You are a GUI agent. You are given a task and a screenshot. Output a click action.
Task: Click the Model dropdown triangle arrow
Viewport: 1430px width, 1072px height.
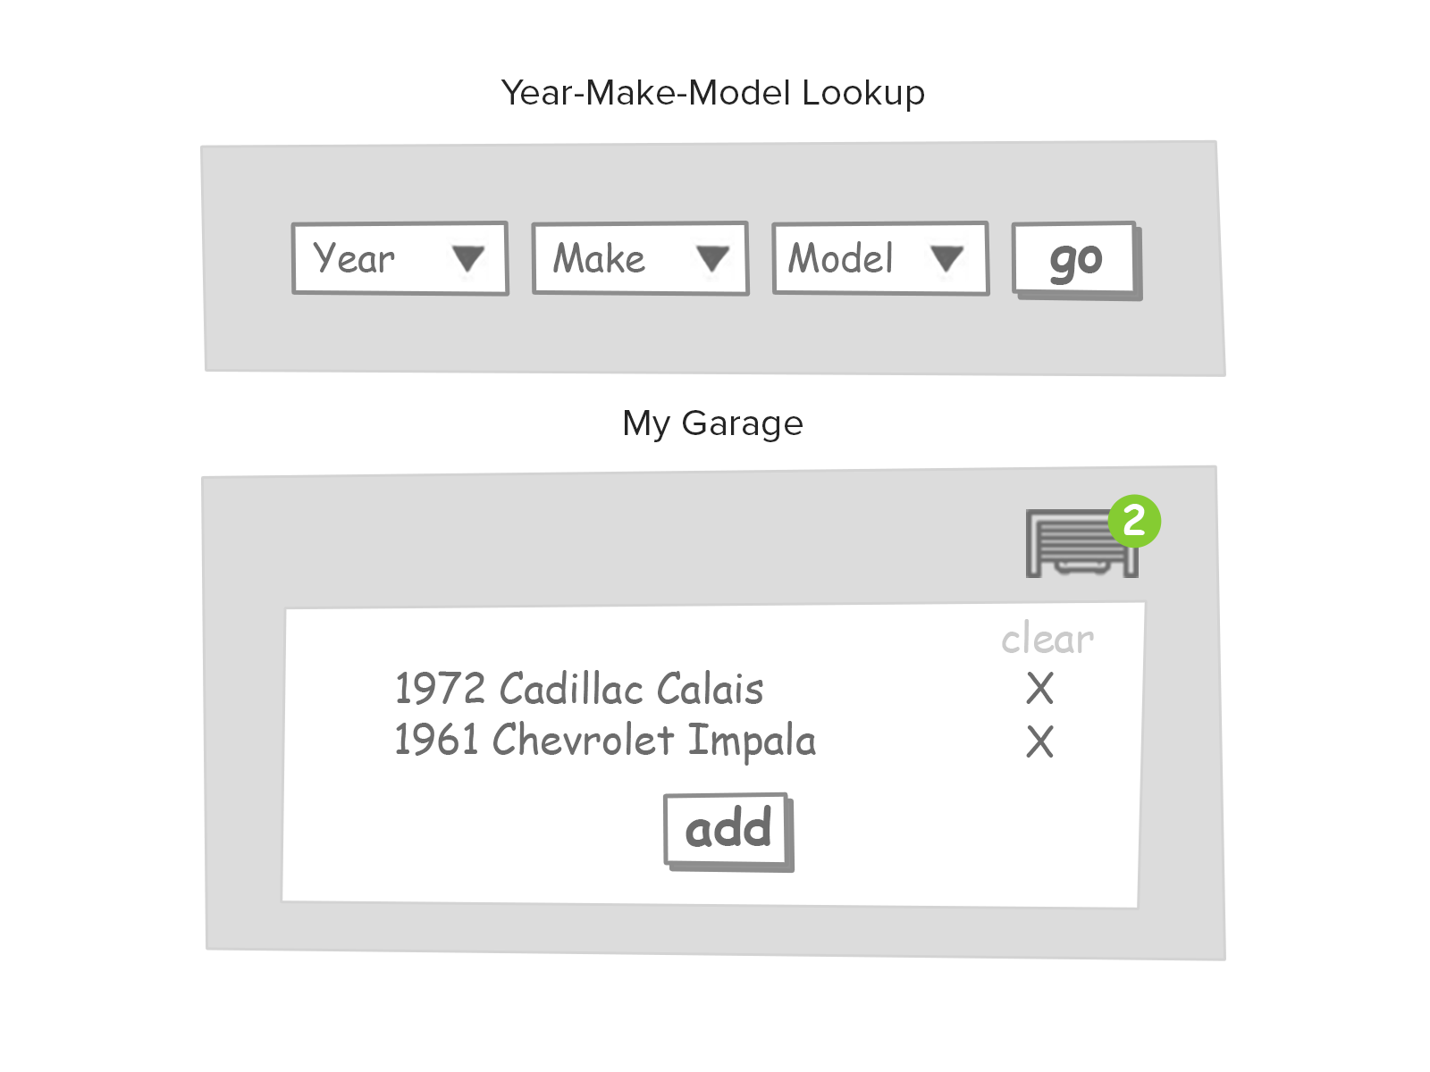[946, 258]
